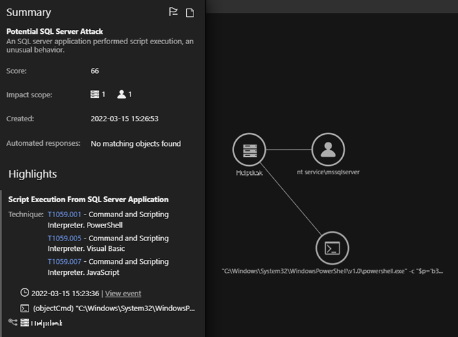Screen dimensions: 458x337
Task: Select the server endpoint node in graph
Action: [249, 150]
